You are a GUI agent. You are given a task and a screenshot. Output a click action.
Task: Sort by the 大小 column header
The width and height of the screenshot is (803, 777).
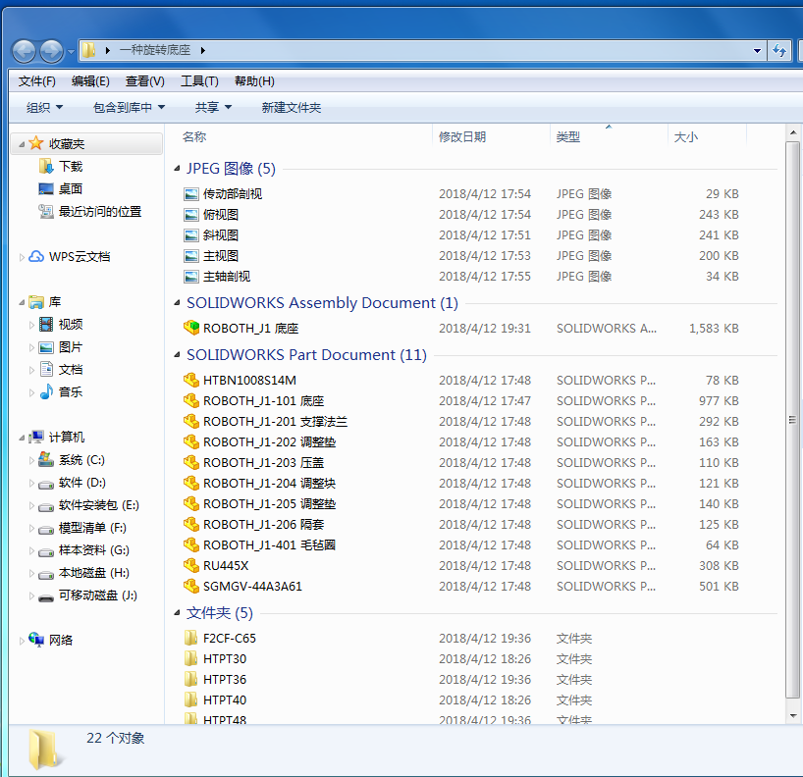(x=707, y=136)
